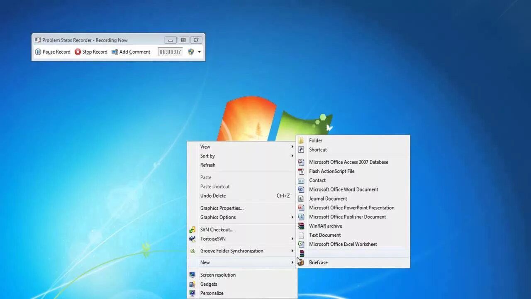Click the 00:00:07 recording timer

coord(170,52)
